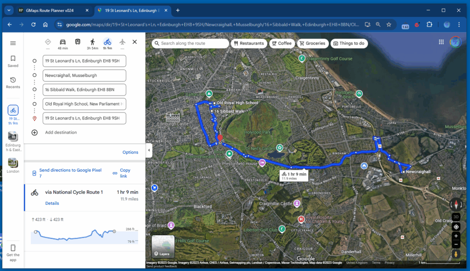
Task: Open Recents in the sidebar
Action: (x=13, y=83)
